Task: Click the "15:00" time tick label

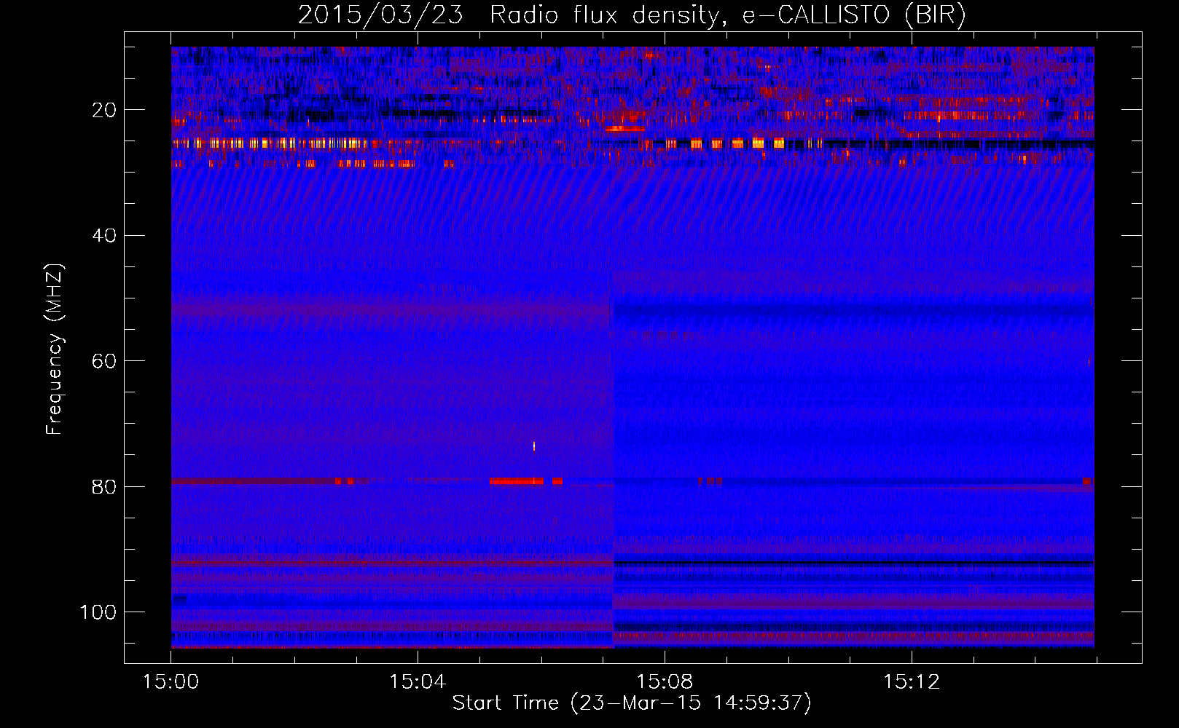Action: pos(171,682)
